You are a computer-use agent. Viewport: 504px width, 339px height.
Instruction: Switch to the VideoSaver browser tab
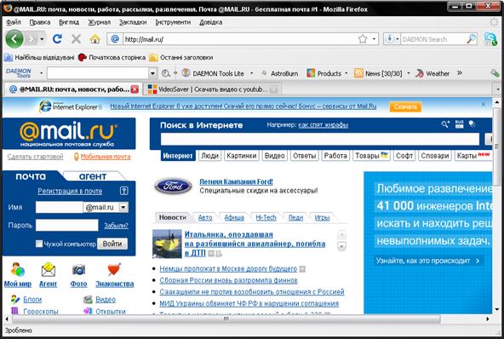click(213, 89)
